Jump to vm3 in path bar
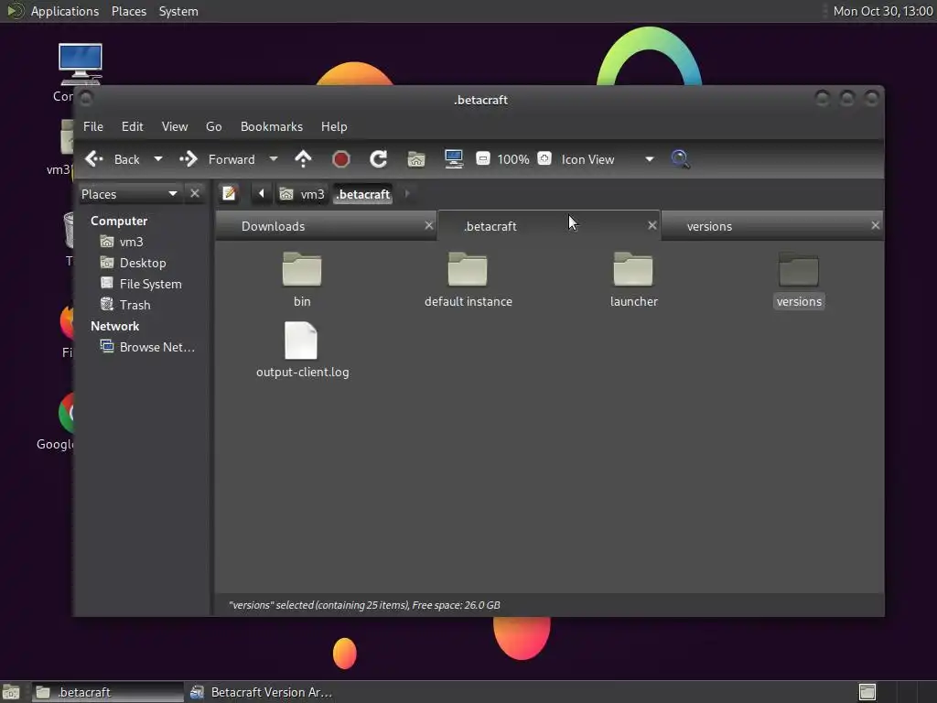Screen dimensions: 937x703 point(302,194)
